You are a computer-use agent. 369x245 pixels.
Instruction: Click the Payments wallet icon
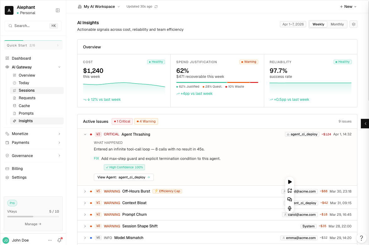[x=7, y=143]
